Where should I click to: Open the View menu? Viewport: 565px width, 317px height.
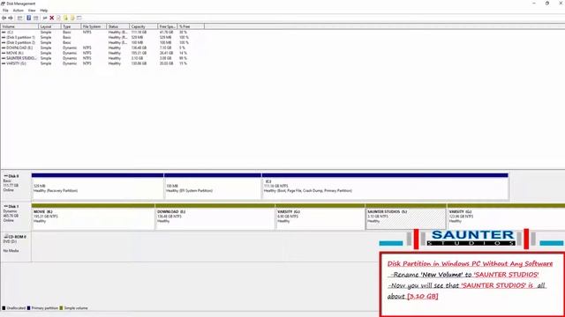32,11
